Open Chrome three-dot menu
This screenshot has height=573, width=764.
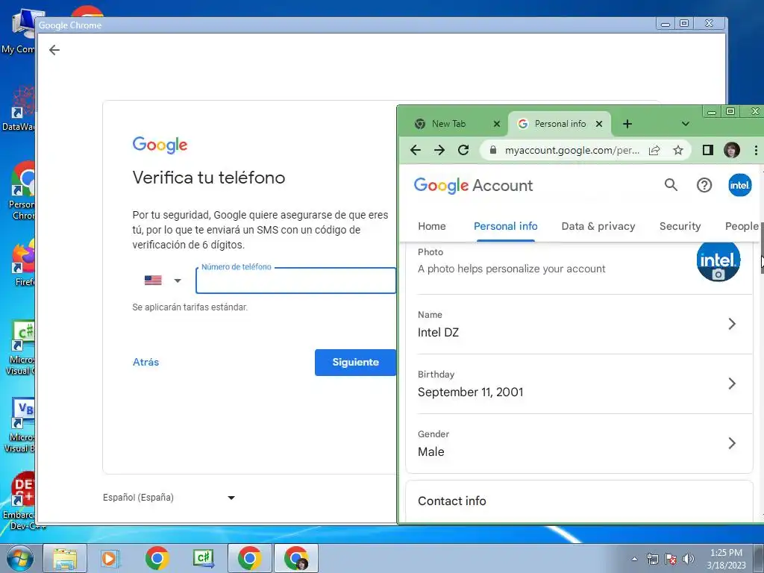click(756, 150)
